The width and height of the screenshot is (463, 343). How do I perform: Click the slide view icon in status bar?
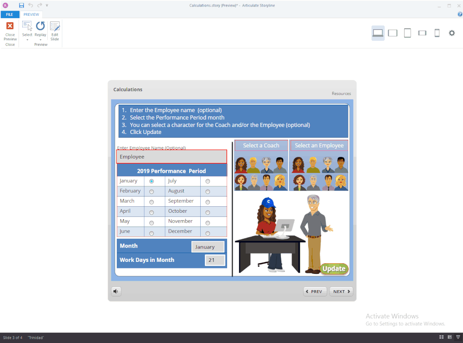450,337
